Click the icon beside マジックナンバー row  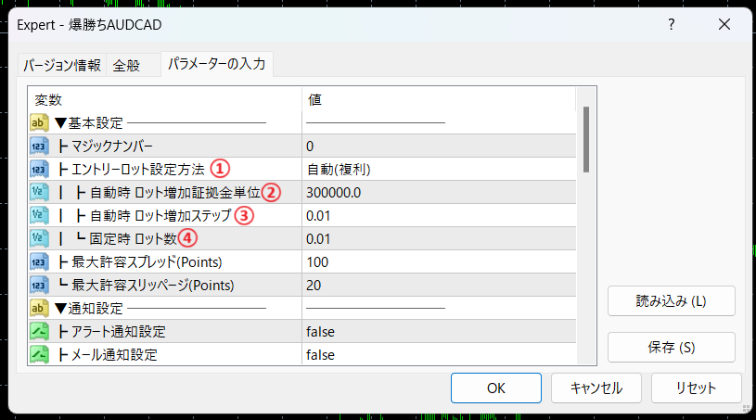[39, 146]
